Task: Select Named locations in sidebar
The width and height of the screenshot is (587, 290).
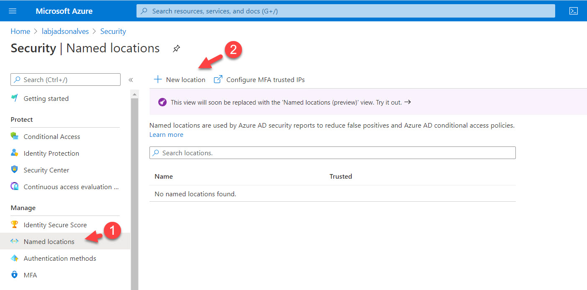Action: tap(49, 241)
